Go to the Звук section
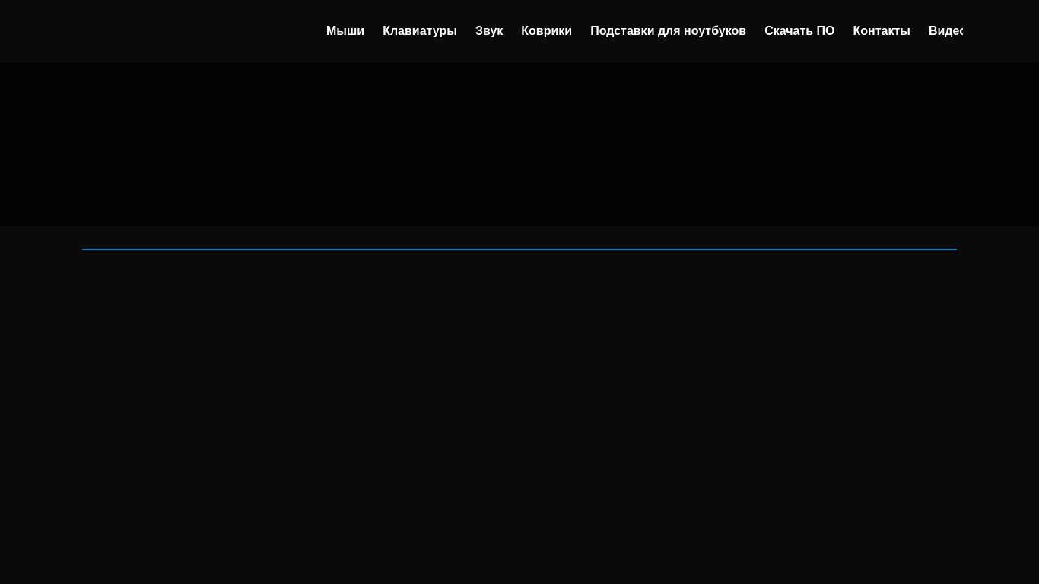Image resolution: width=1039 pixels, height=584 pixels. click(x=488, y=31)
